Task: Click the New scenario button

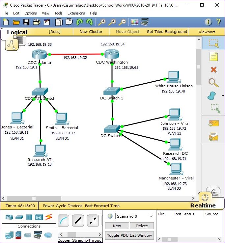Action: (x=117, y=226)
